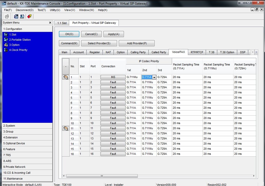Click the Packet Sampling Time (G.711A) column header
This screenshot has height=186, width=265.
pos(187,67)
